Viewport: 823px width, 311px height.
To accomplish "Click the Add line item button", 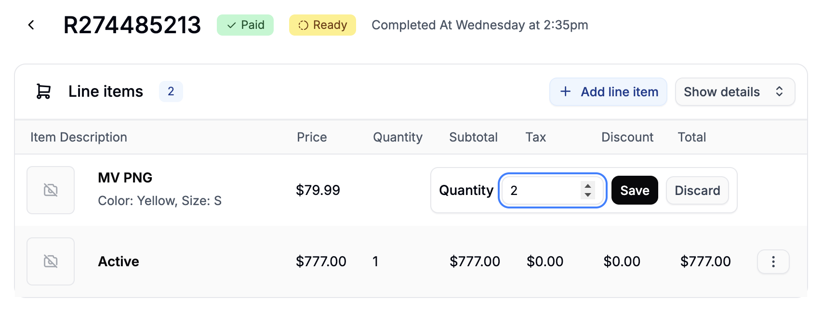I will (x=608, y=91).
